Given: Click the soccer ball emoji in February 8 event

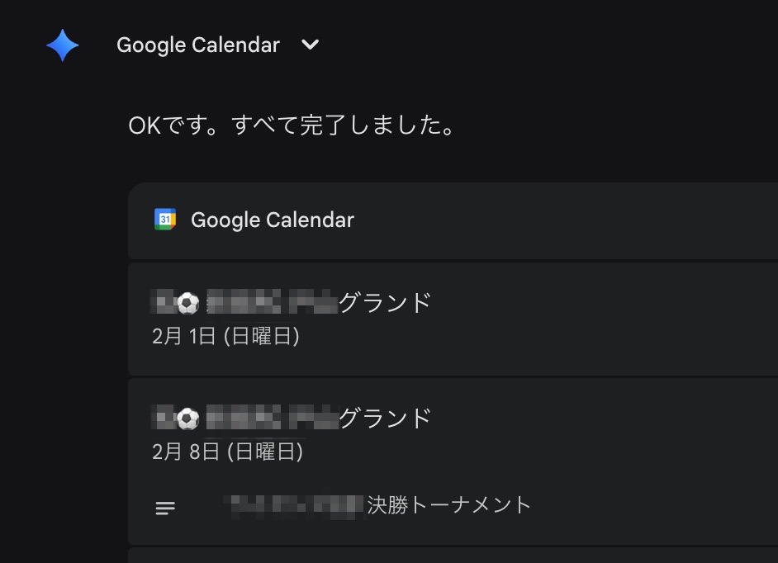Looking at the screenshot, I should (x=188, y=419).
